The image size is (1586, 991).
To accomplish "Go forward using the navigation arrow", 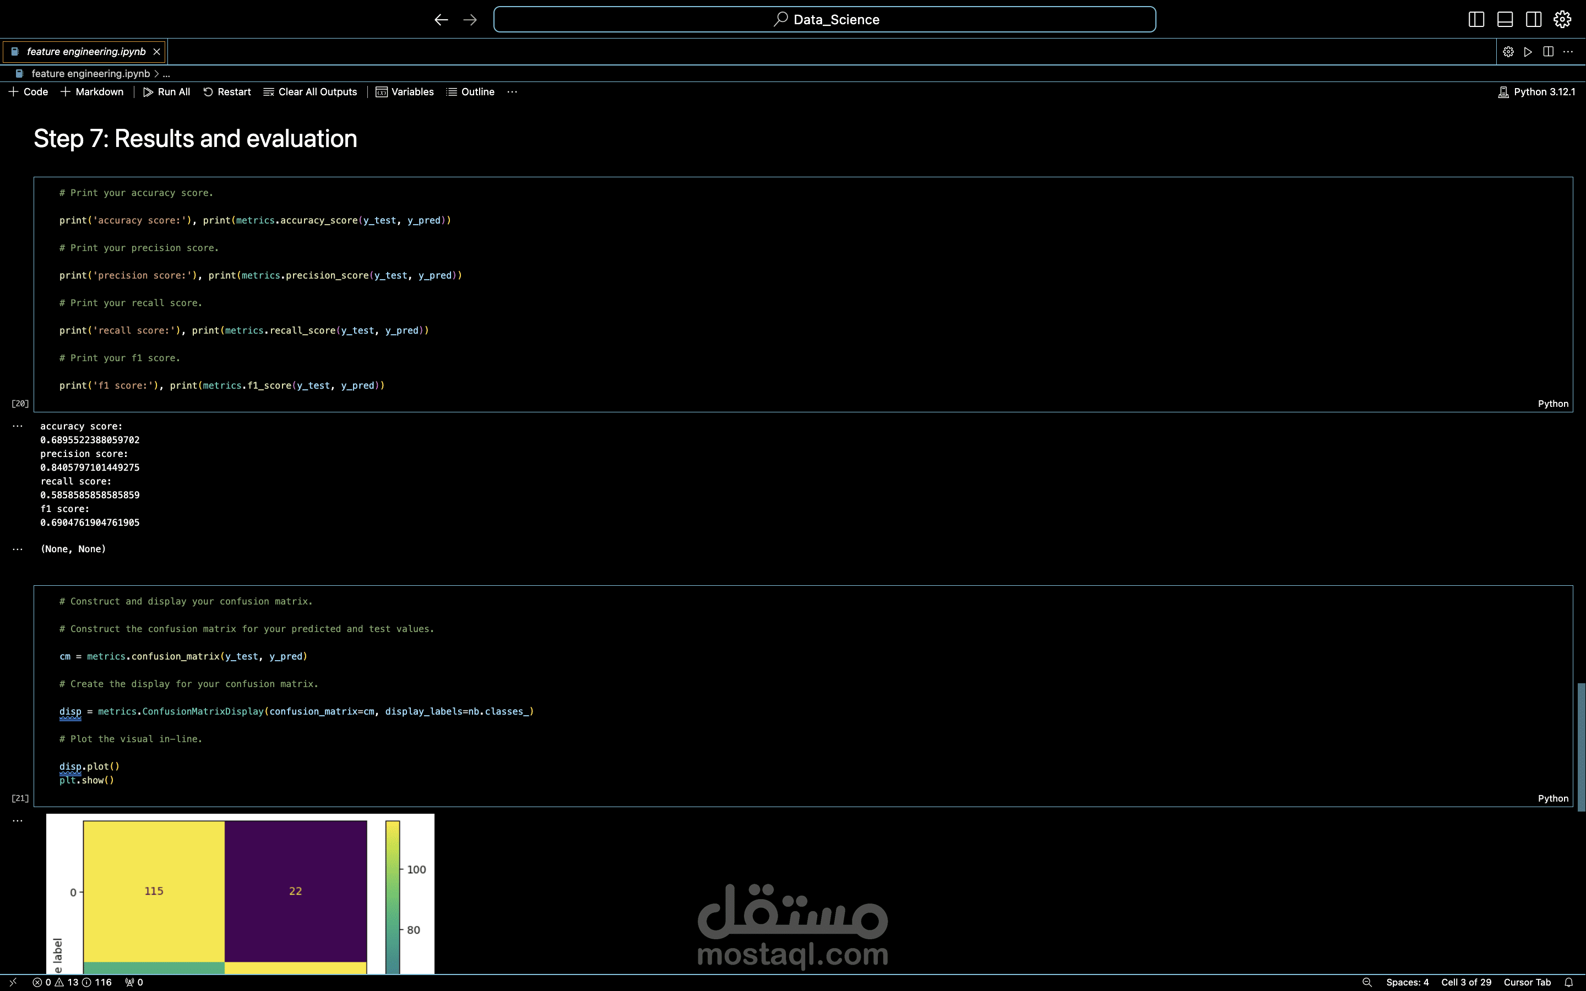I will [x=470, y=20].
